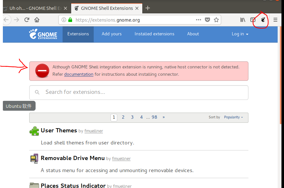This screenshot has width=284, height=188.
Task: Click the red error stop icon
Action: [42, 71]
